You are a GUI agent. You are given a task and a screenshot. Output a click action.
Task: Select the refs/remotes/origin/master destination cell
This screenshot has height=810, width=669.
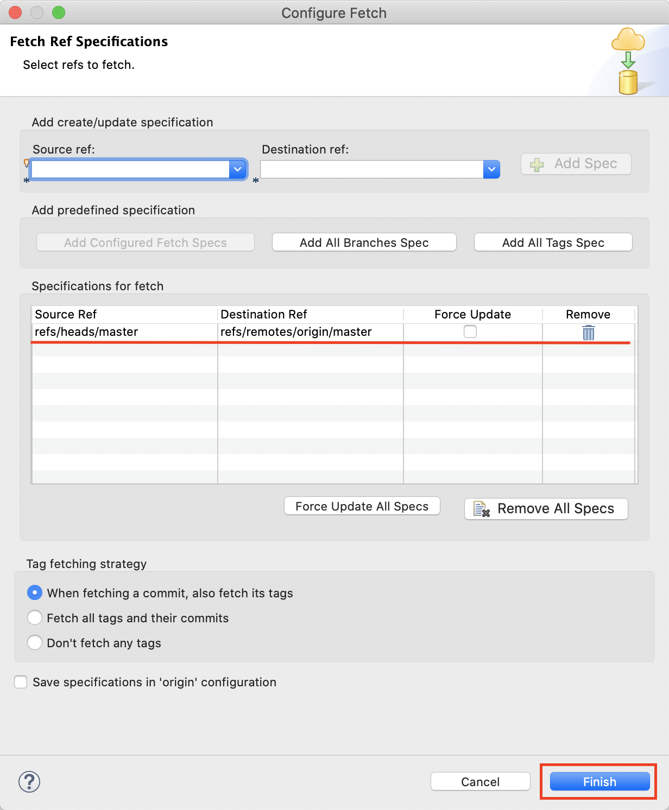coord(311,332)
